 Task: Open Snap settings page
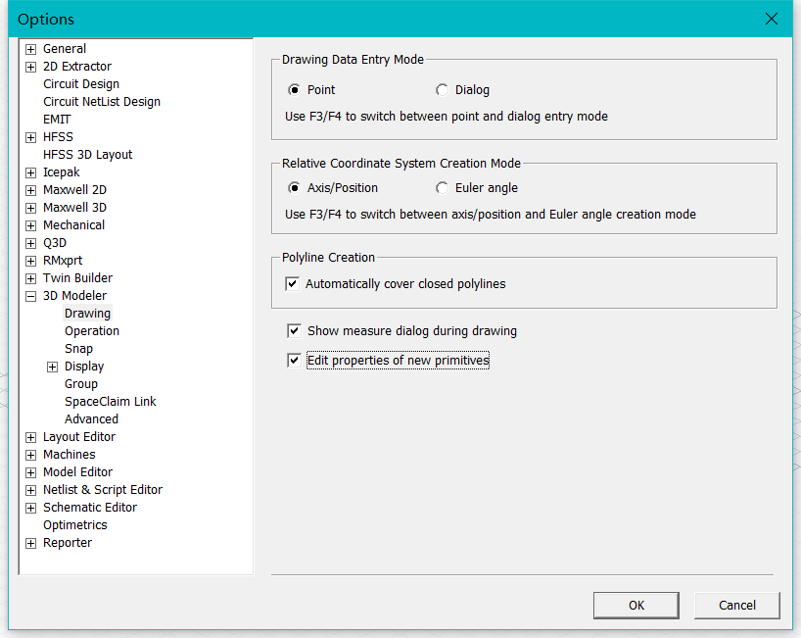pyautogui.click(x=78, y=349)
